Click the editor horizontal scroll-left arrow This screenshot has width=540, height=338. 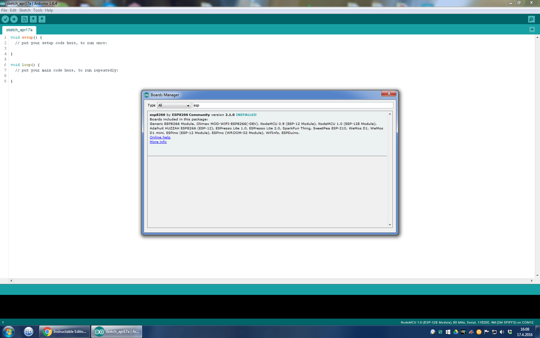click(x=11, y=281)
